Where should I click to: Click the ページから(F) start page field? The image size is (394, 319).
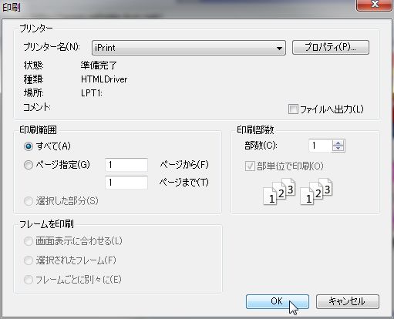point(126,165)
